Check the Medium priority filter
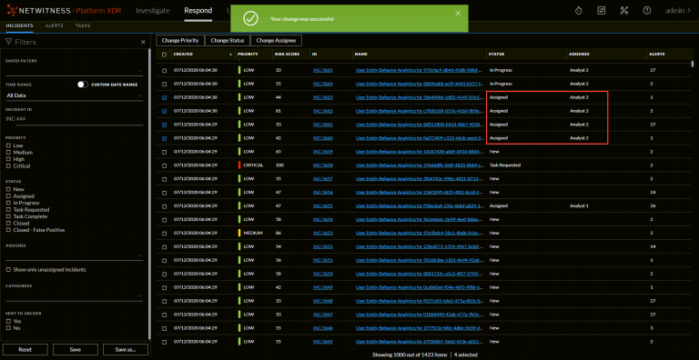The height and width of the screenshot is (360, 699). click(8, 153)
